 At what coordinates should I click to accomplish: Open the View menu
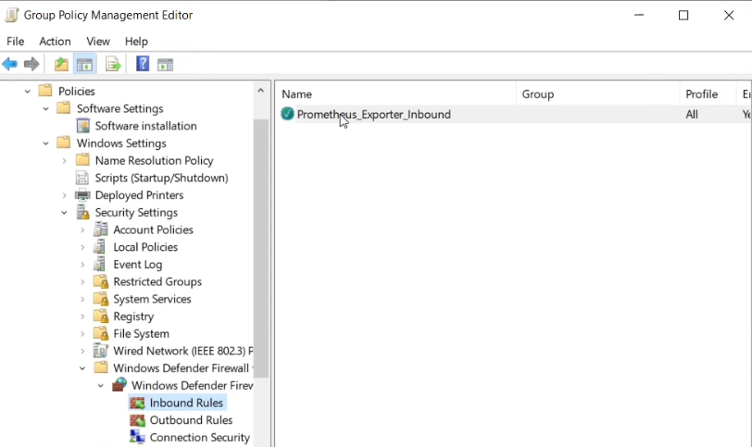98,42
